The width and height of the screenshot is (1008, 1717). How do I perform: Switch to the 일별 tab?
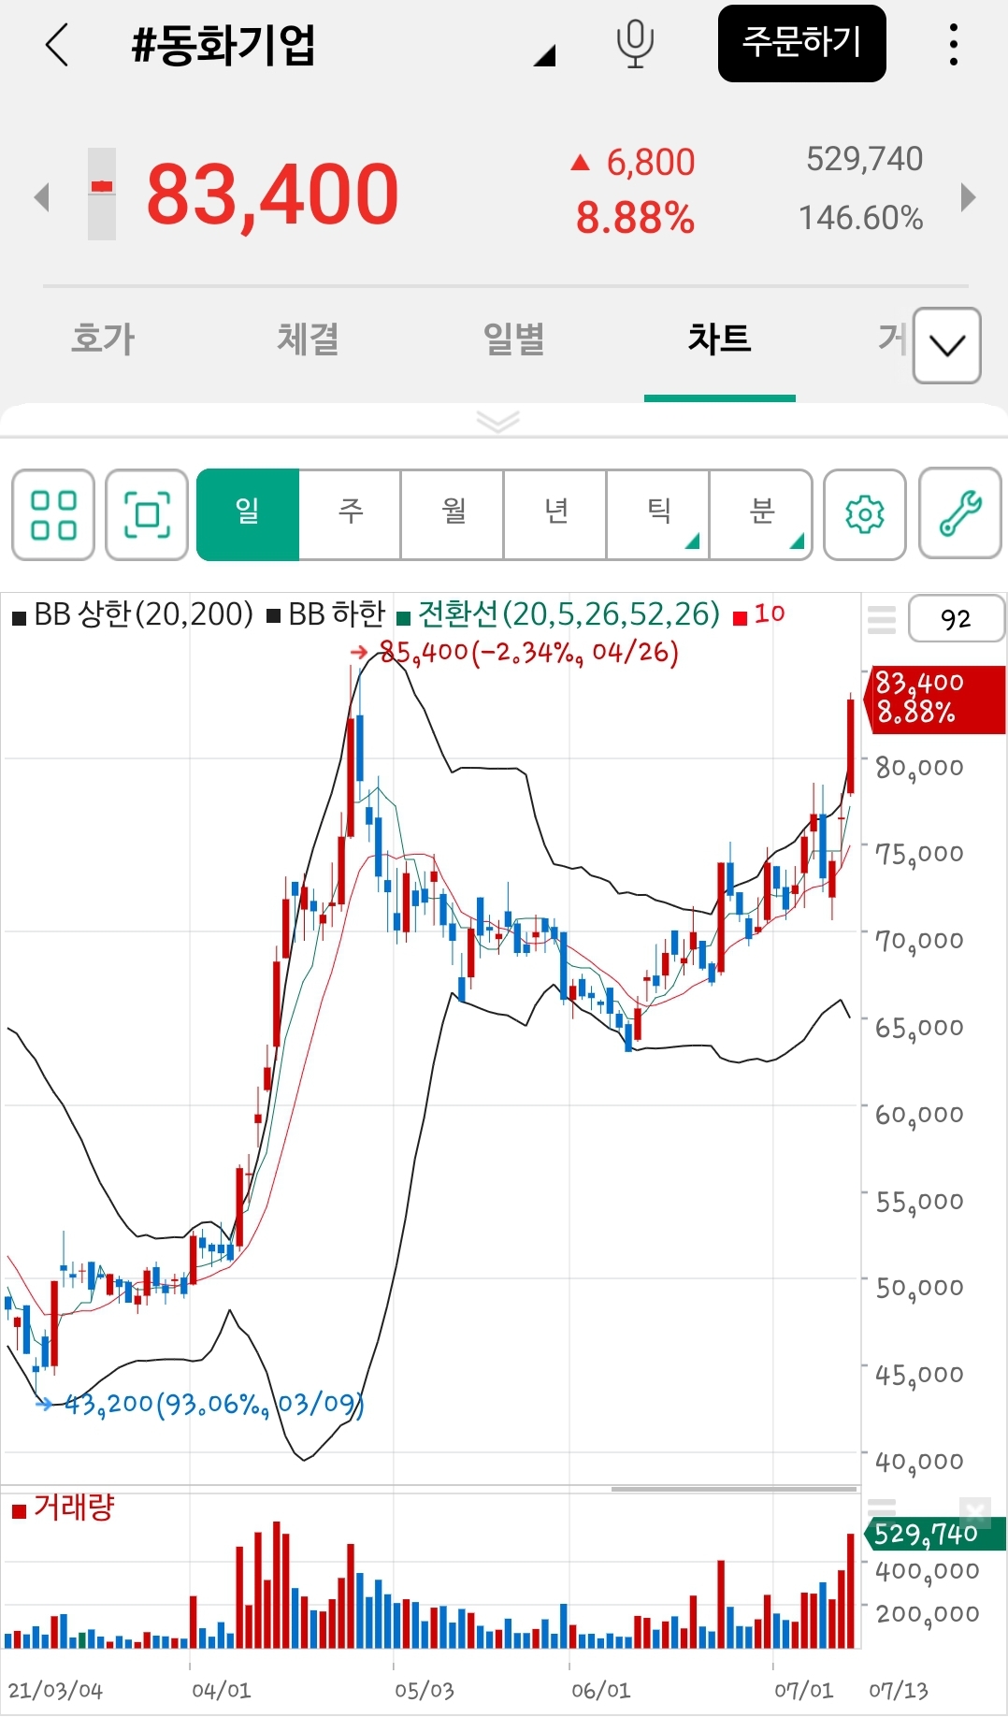click(x=513, y=339)
